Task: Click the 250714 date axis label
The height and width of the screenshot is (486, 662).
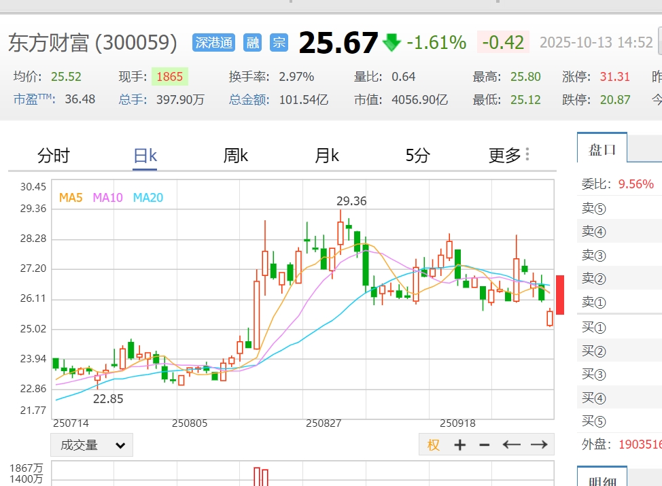Action: (x=71, y=423)
